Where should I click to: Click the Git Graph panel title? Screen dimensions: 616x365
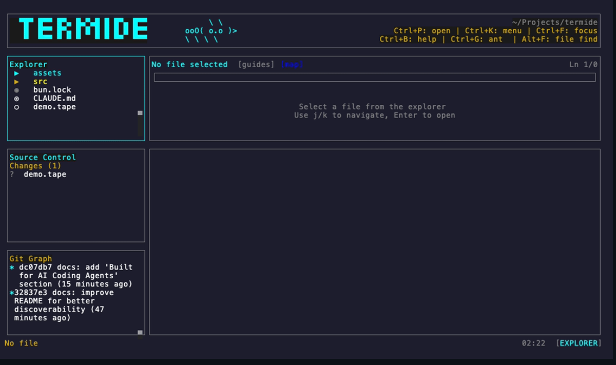coord(31,259)
